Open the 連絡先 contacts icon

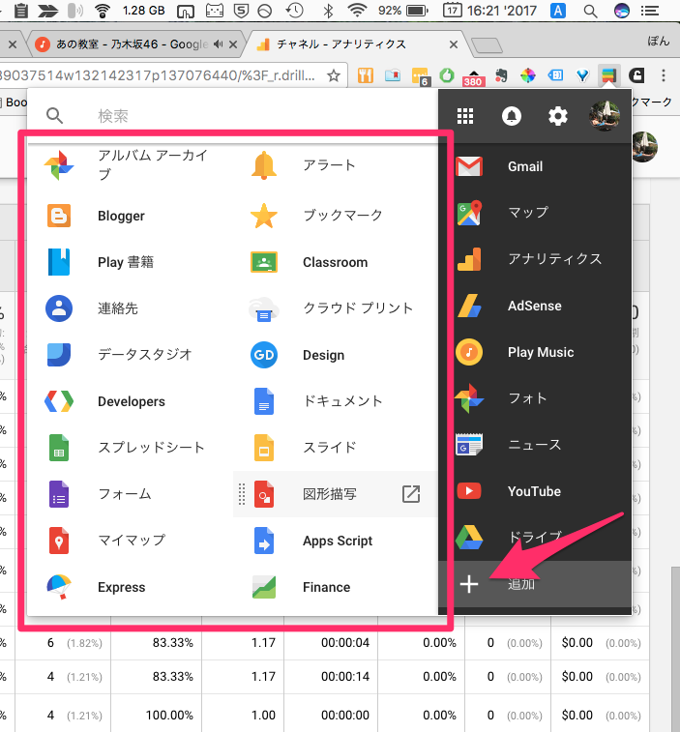59,308
